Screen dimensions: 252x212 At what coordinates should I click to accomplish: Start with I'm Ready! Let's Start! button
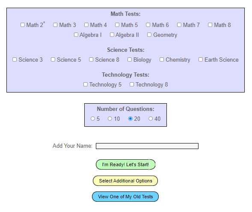(x=125, y=164)
